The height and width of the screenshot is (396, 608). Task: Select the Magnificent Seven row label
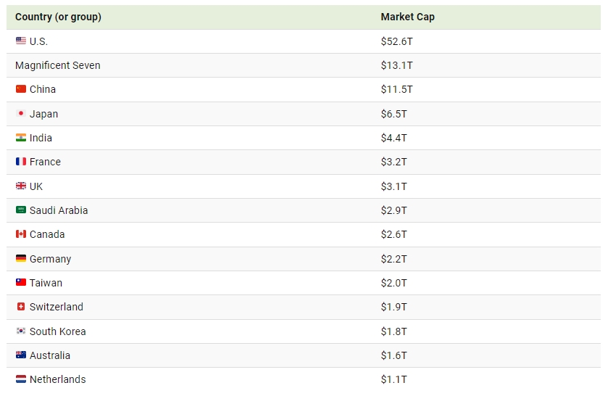point(58,65)
